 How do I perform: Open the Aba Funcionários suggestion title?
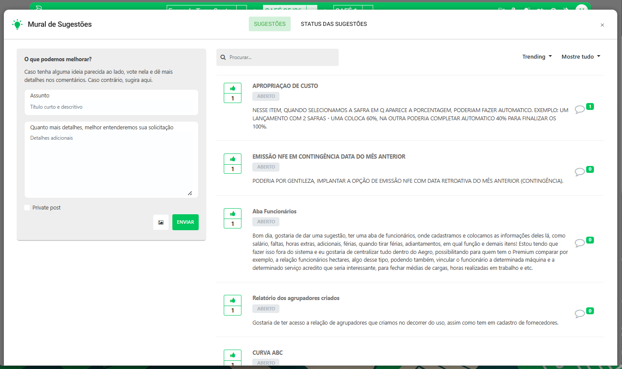[x=274, y=211]
